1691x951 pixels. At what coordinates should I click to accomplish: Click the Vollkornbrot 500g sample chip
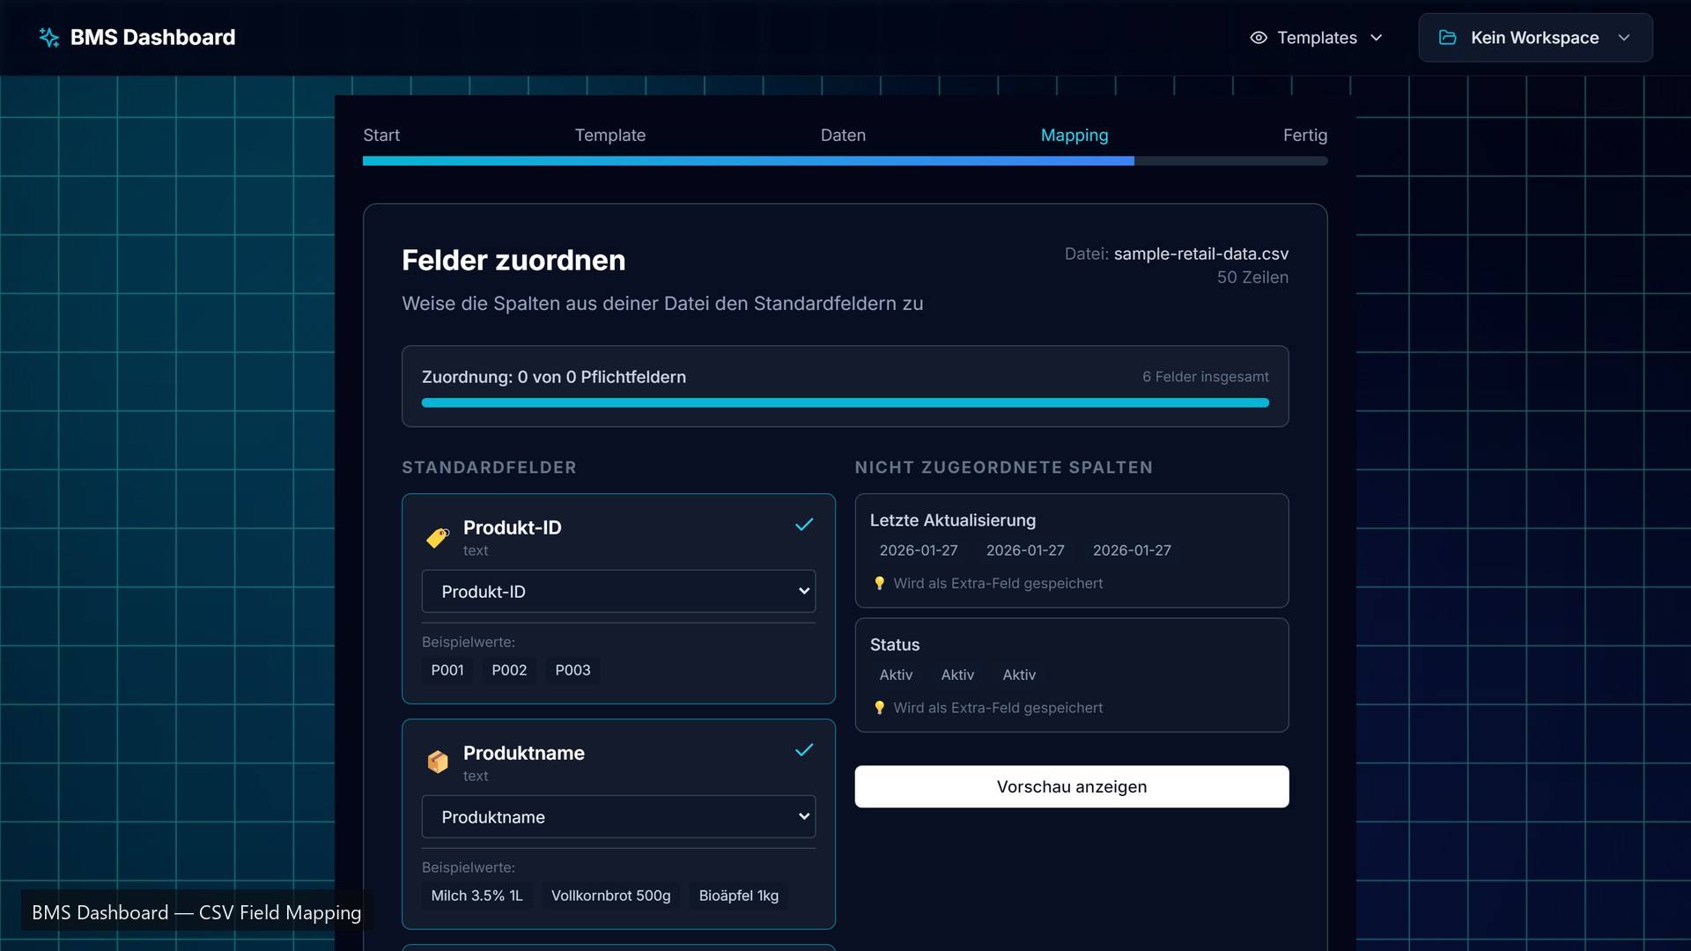[x=610, y=896]
